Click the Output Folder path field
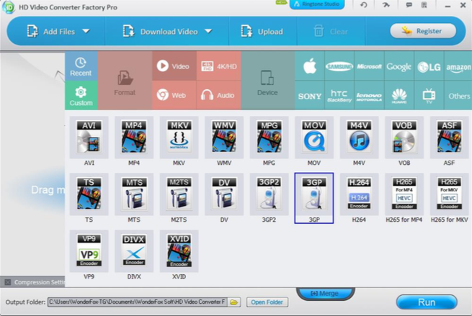Image resolution: width=472 pixels, height=316 pixels. [x=137, y=302]
